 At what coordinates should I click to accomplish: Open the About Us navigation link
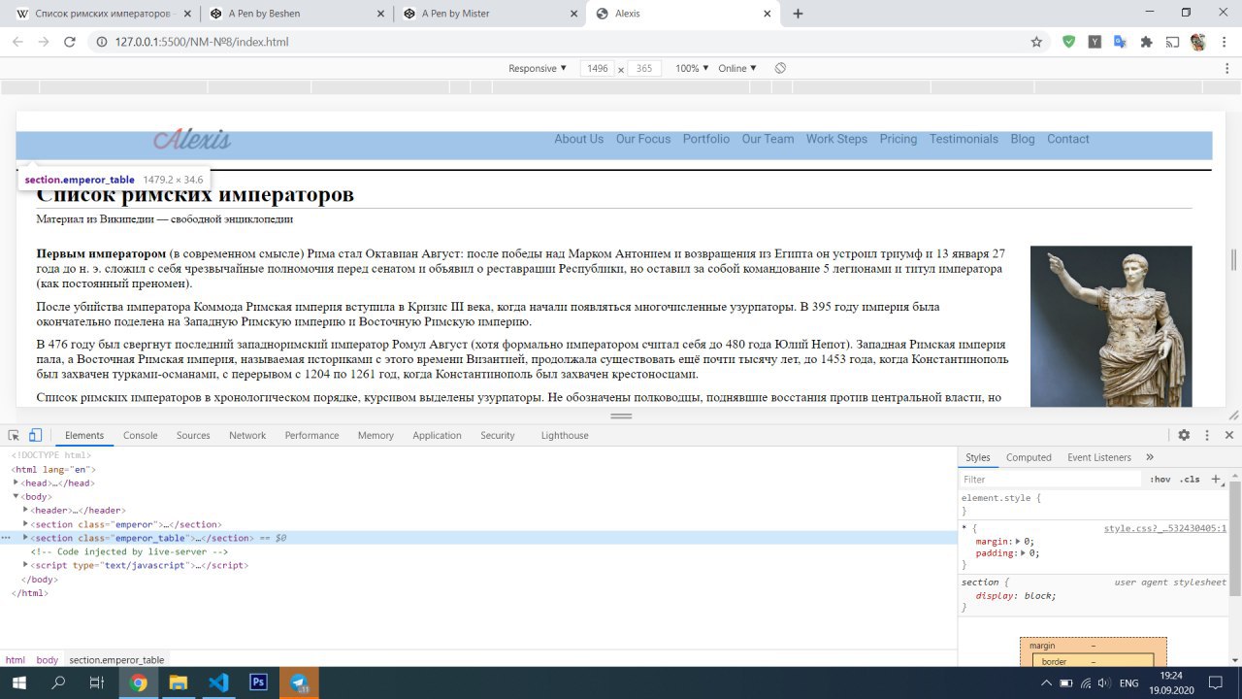[x=578, y=139]
